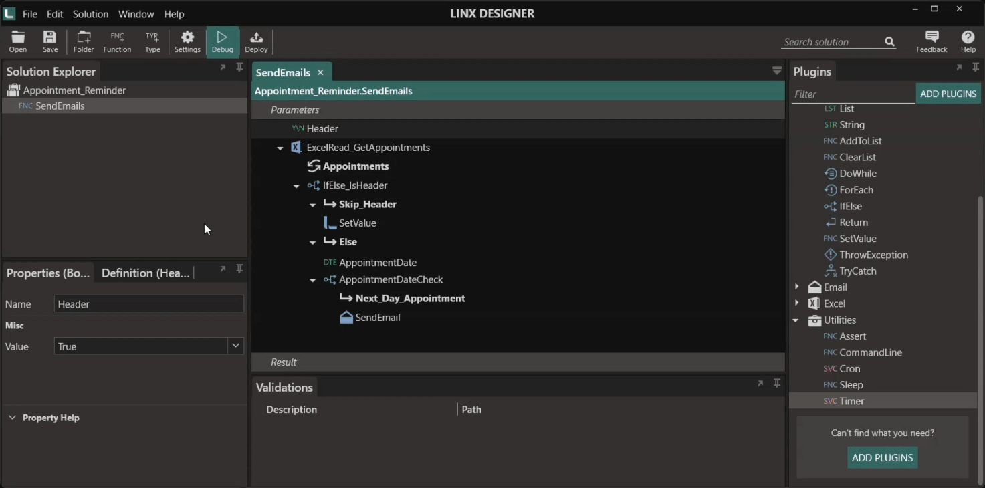Screen dimensions: 985x488
Task: Collapse the Skip_Header branch
Action: pyautogui.click(x=312, y=205)
